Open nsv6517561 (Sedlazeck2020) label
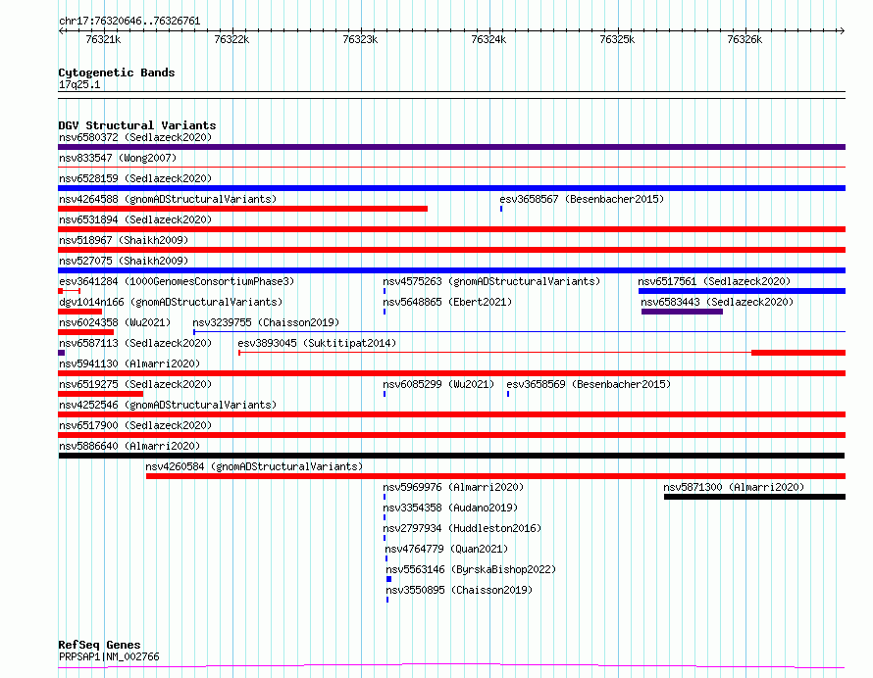Image resolution: width=873 pixels, height=678 pixels. tap(714, 281)
